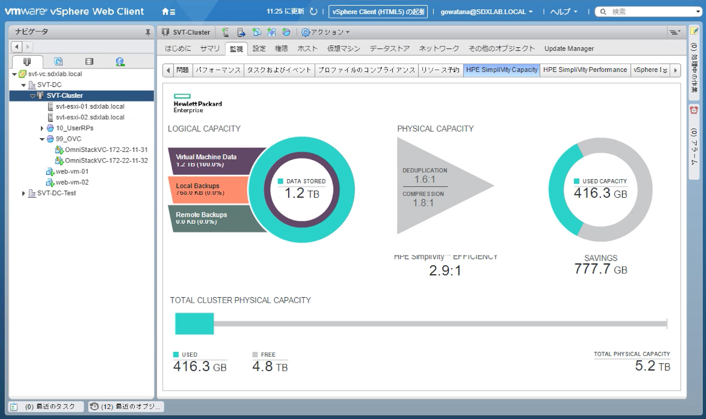
Task: Open the 設定 tab
Action: click(x=259, y=49)
